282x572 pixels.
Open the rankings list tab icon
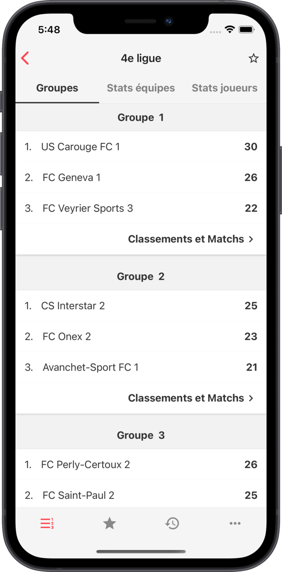click(x=47, y=523)
